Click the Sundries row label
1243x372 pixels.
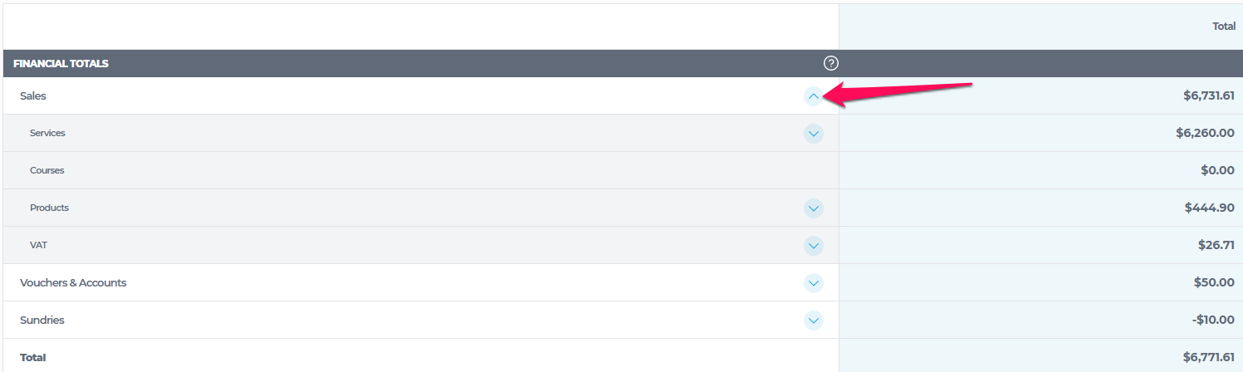(42, 321)
